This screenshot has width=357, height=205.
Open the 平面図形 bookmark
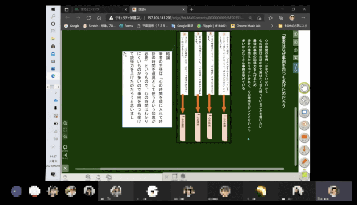tap(152, 26)
